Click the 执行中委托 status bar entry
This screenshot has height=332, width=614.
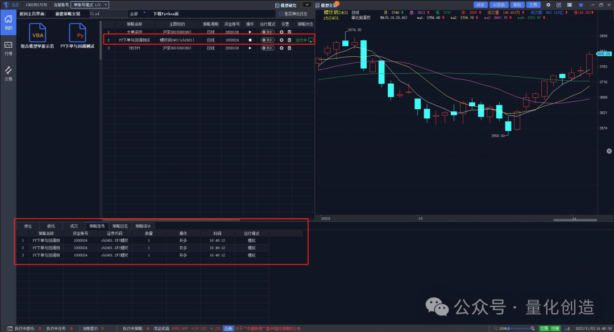coord(27,329)
